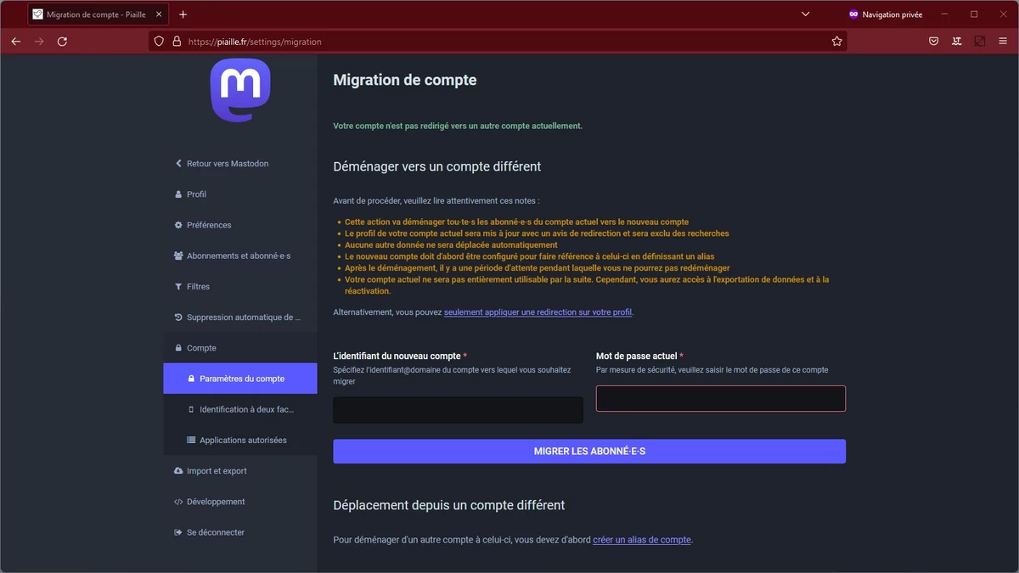Click the browser back arrow
1019x573 pixels.
pyautogui.click(x=16, y=41)
